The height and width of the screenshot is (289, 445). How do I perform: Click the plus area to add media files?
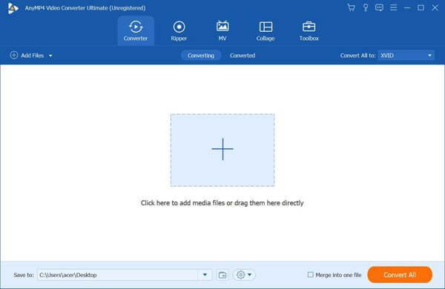(222, 150)
